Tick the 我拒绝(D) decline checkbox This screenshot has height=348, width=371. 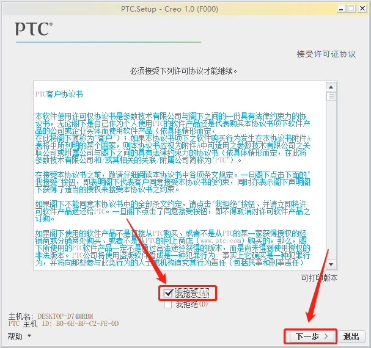click(167, 304)
